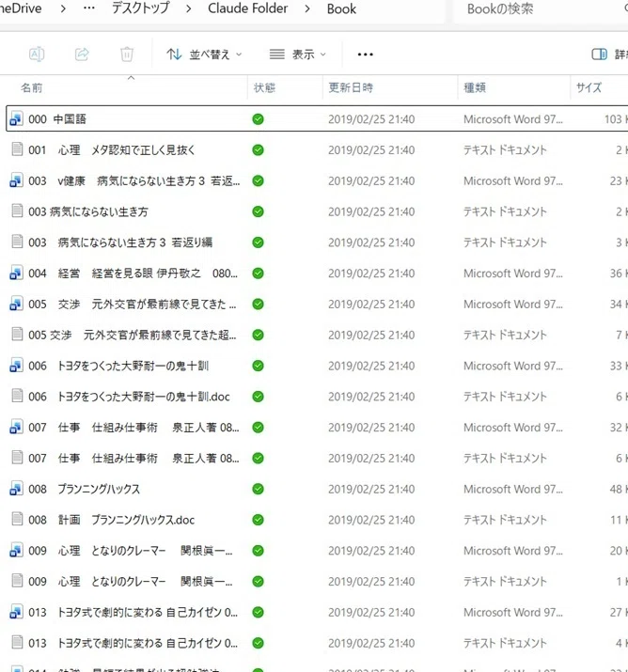Click the Rename icon in toolbar

37,54
